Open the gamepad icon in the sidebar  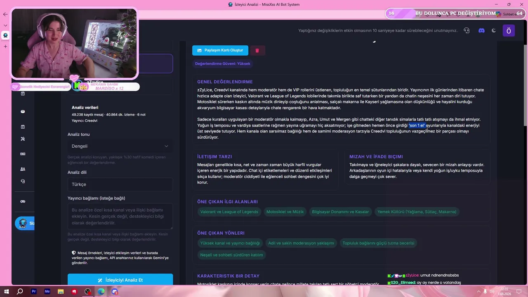point(23,201)
